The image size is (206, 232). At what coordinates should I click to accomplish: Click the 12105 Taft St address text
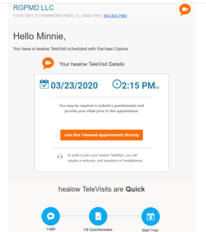pyautogui.click(x=58, y=16)
